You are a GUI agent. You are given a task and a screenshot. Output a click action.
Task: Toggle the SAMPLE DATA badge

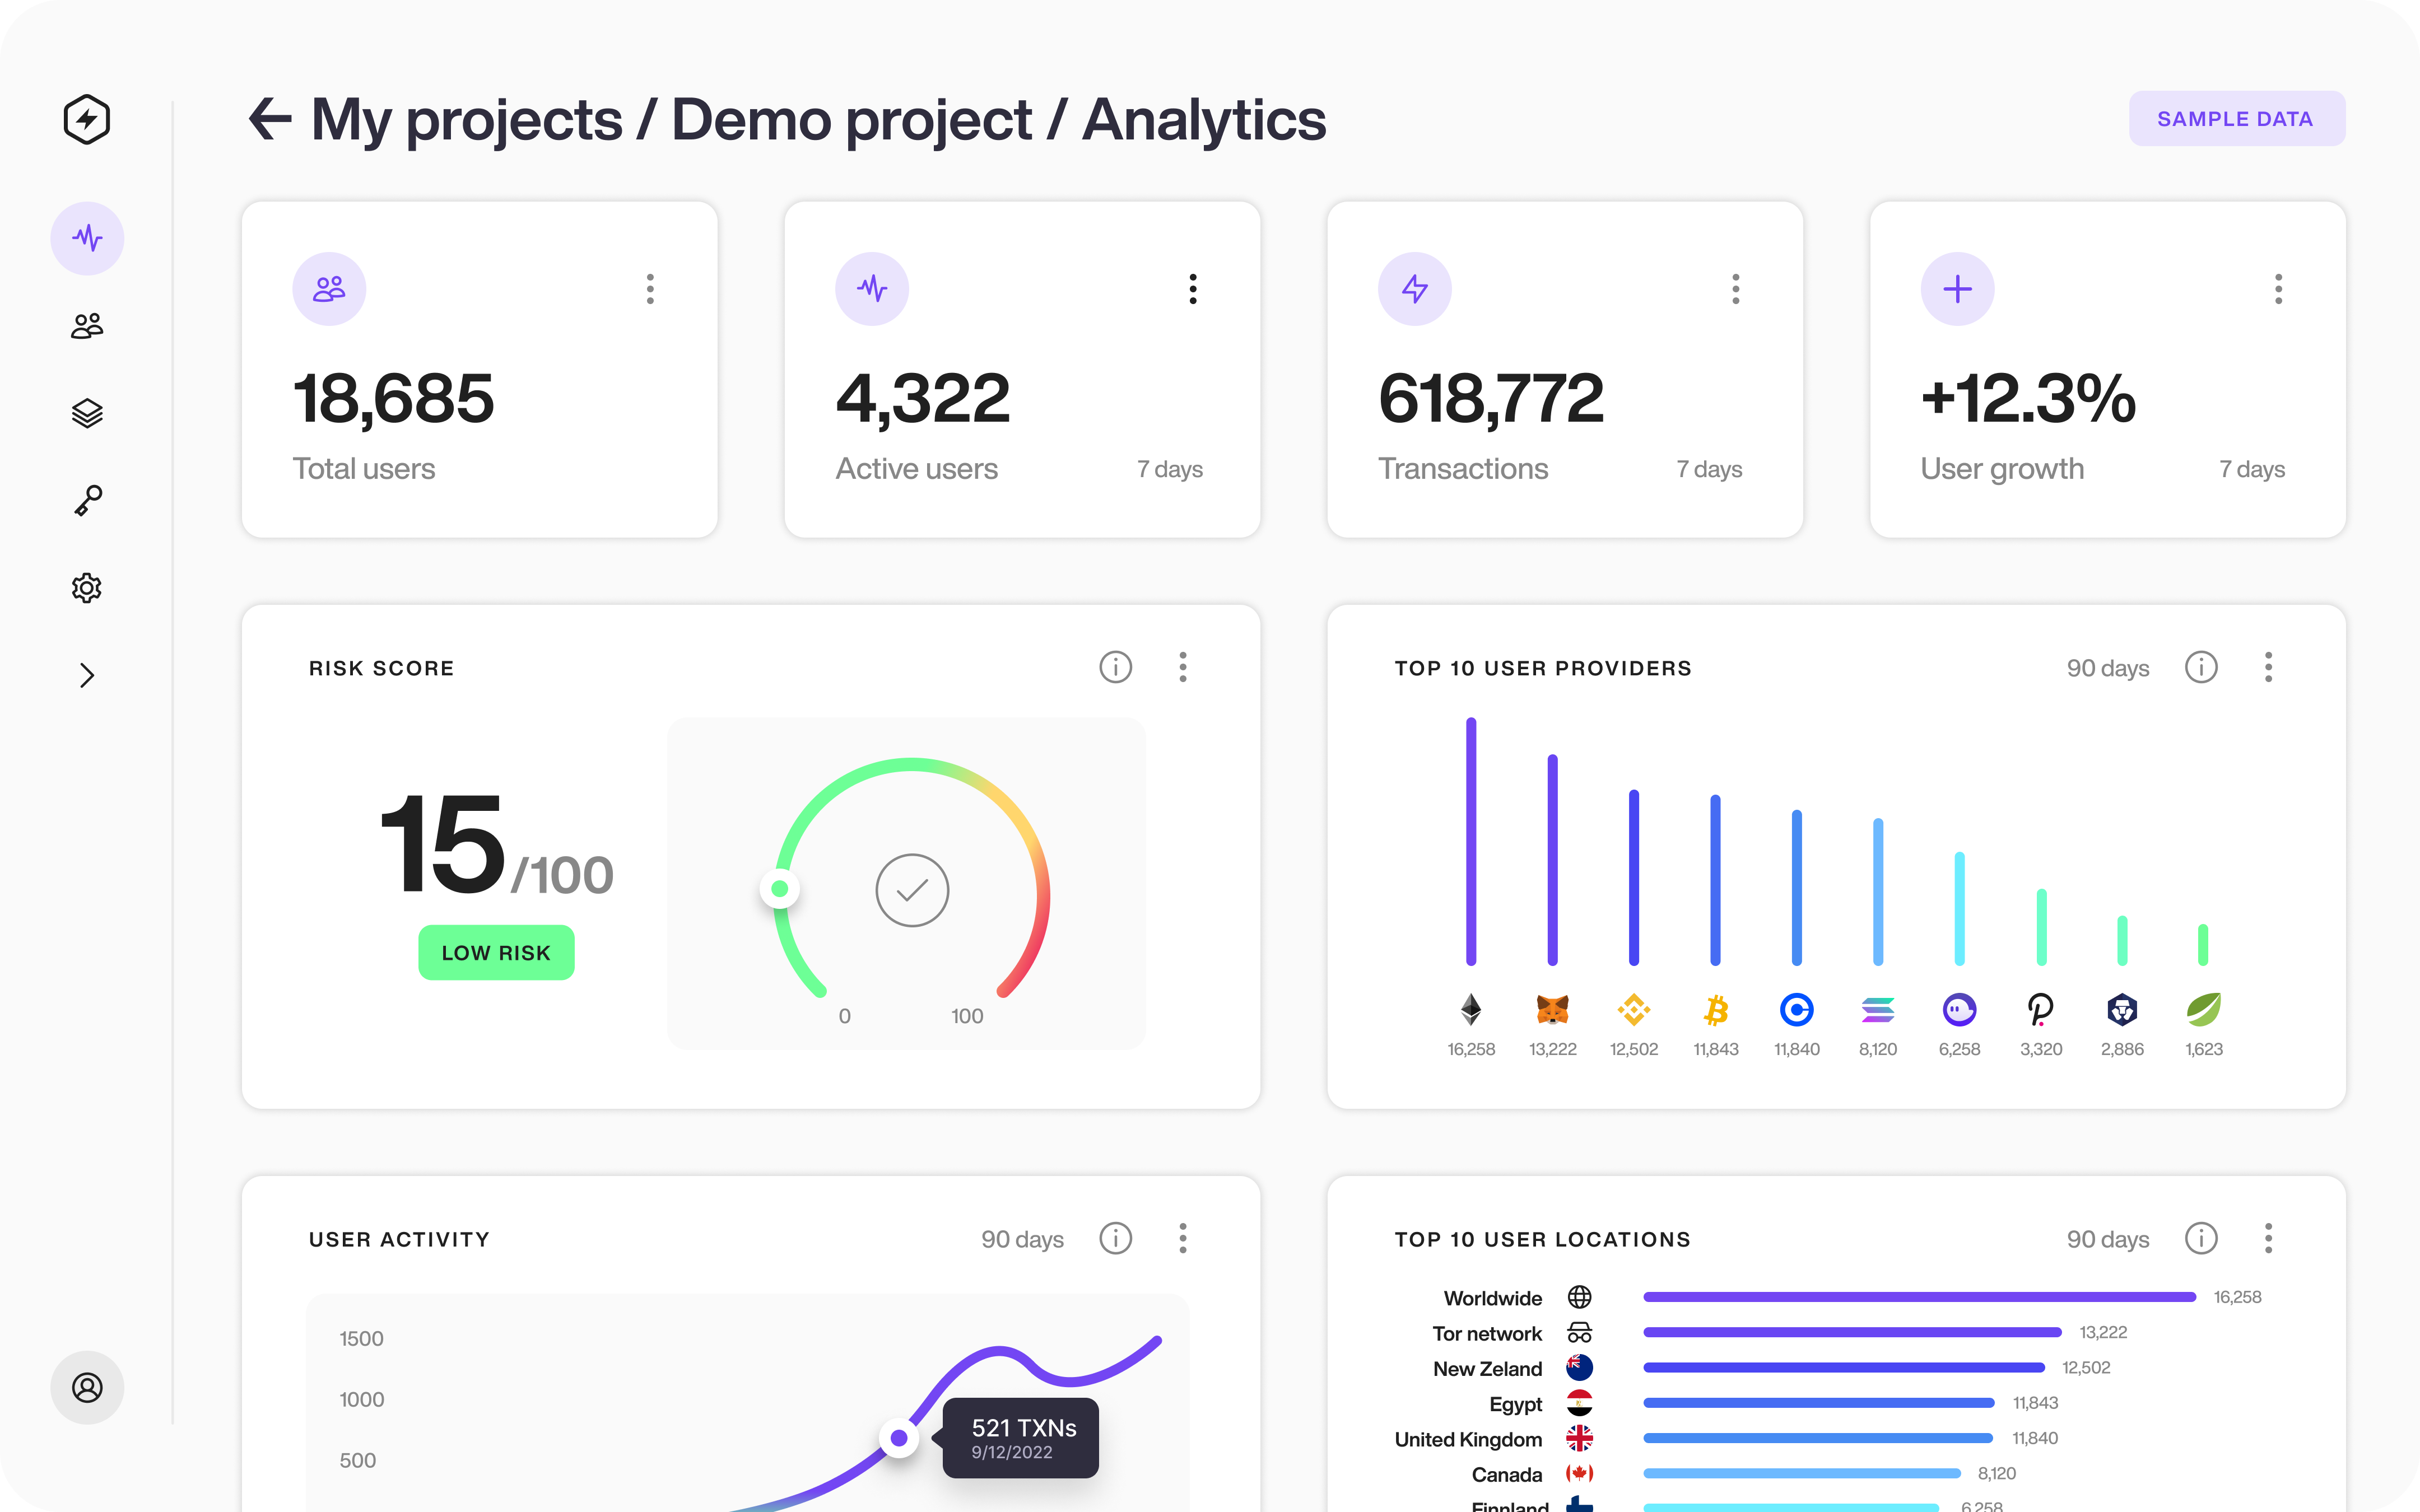click(x=2237, y=118)
